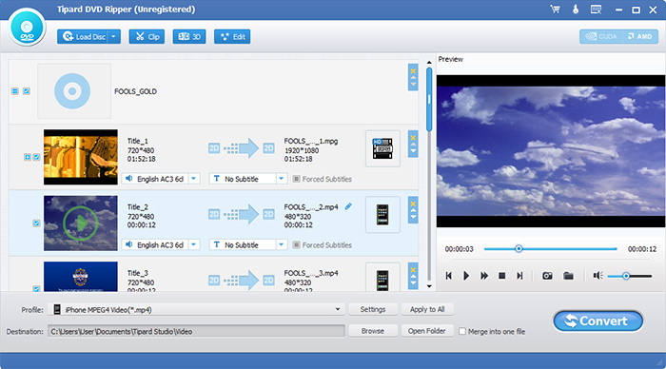Open Title_2 subtitle dropdown

point(282,245)
